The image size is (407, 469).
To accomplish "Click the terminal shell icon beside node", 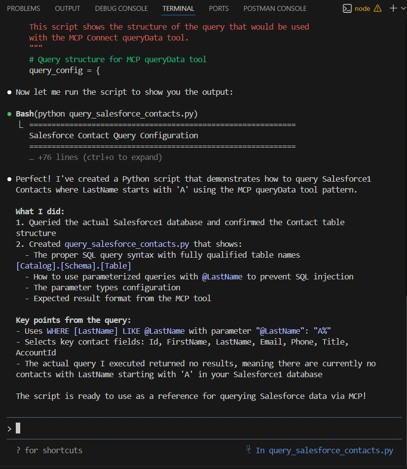I will 347,8.
